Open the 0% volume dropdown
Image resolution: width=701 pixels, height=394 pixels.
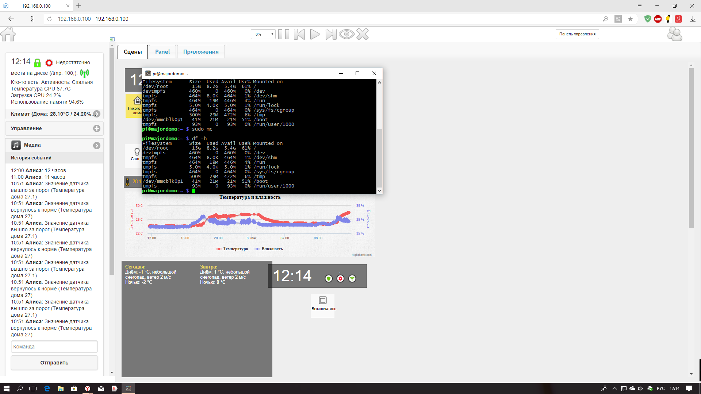pos(263,34)
